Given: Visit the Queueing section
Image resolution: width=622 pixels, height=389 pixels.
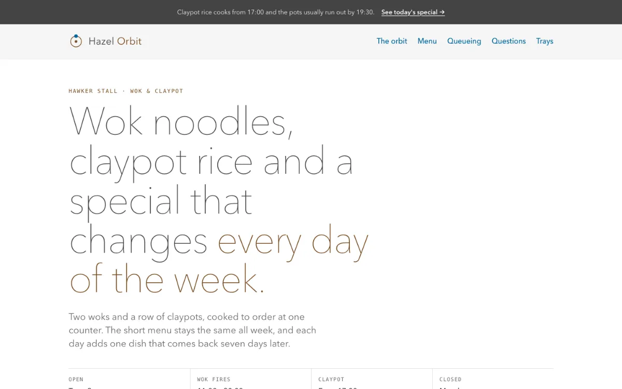Looking at the screenshot, I should coord(464,41).
